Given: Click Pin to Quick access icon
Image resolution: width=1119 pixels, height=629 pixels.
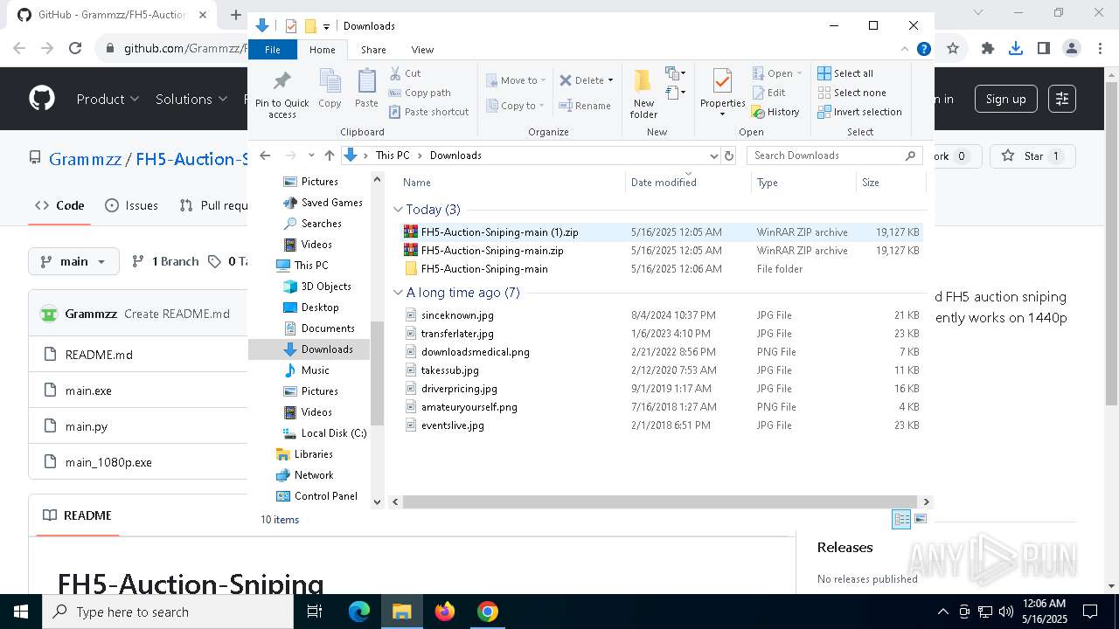Looking at the screenshot, I should point(281,94).
